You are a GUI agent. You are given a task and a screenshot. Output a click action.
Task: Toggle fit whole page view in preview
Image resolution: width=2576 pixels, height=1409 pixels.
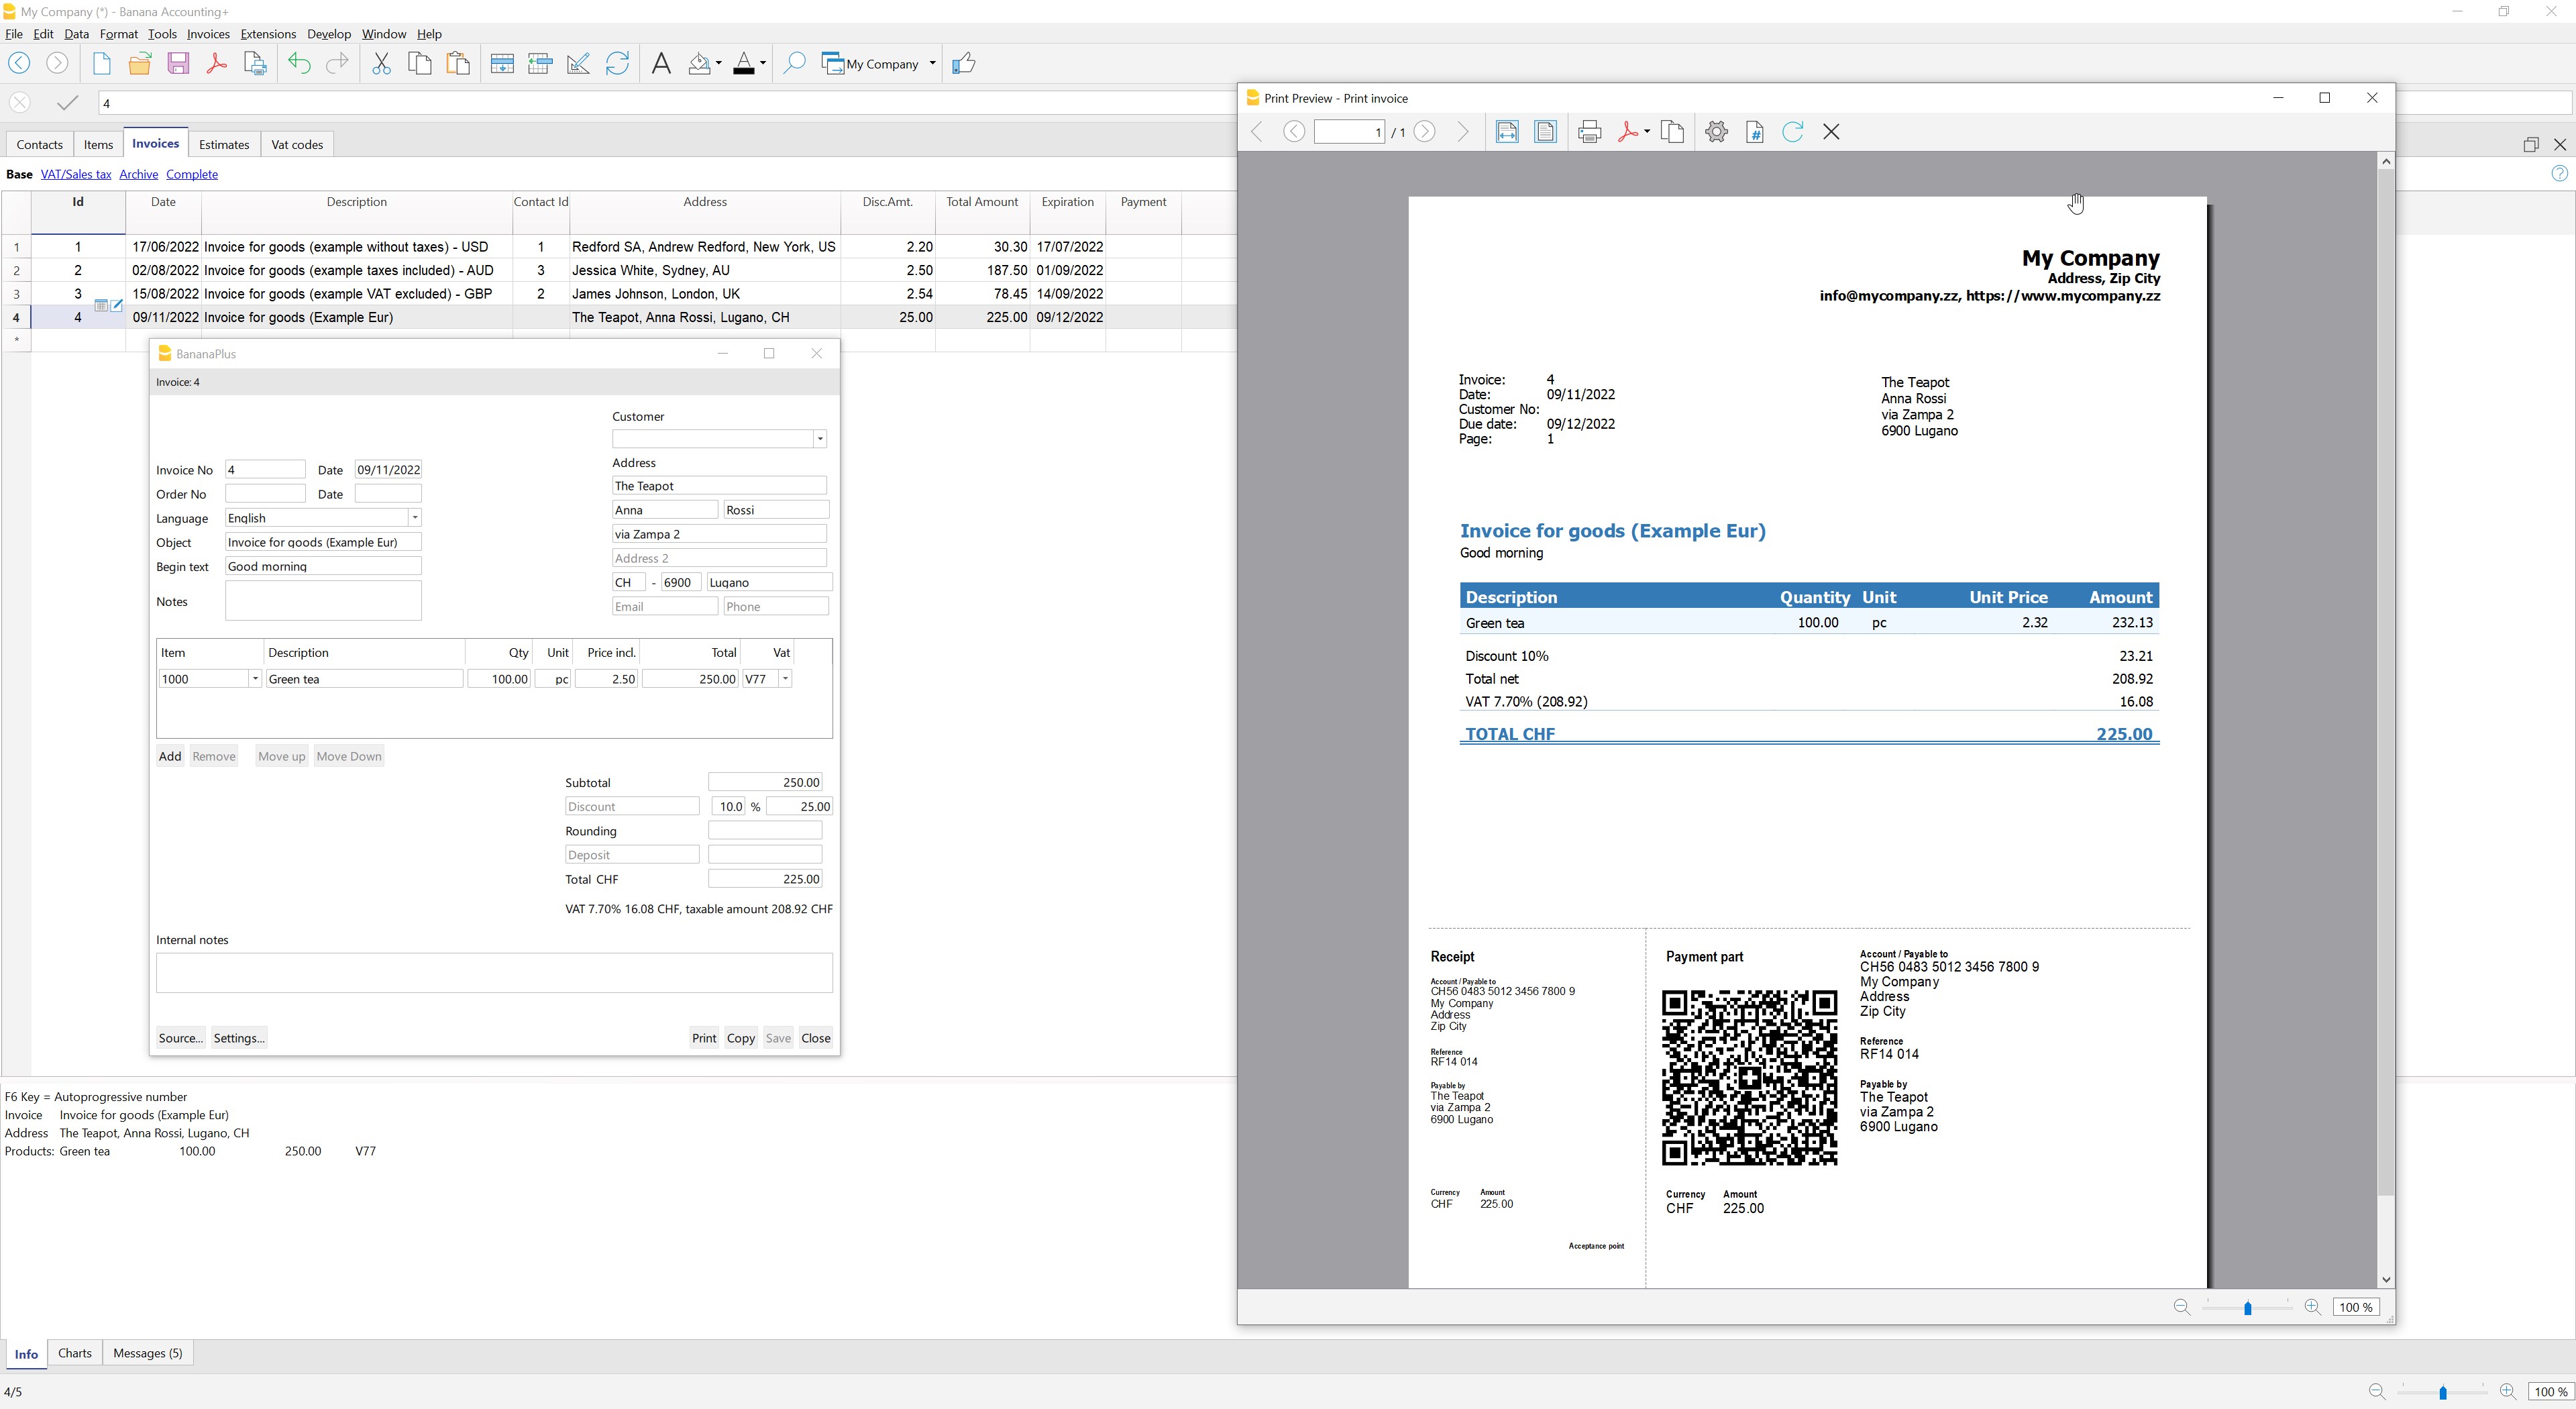click(1545, 132)
